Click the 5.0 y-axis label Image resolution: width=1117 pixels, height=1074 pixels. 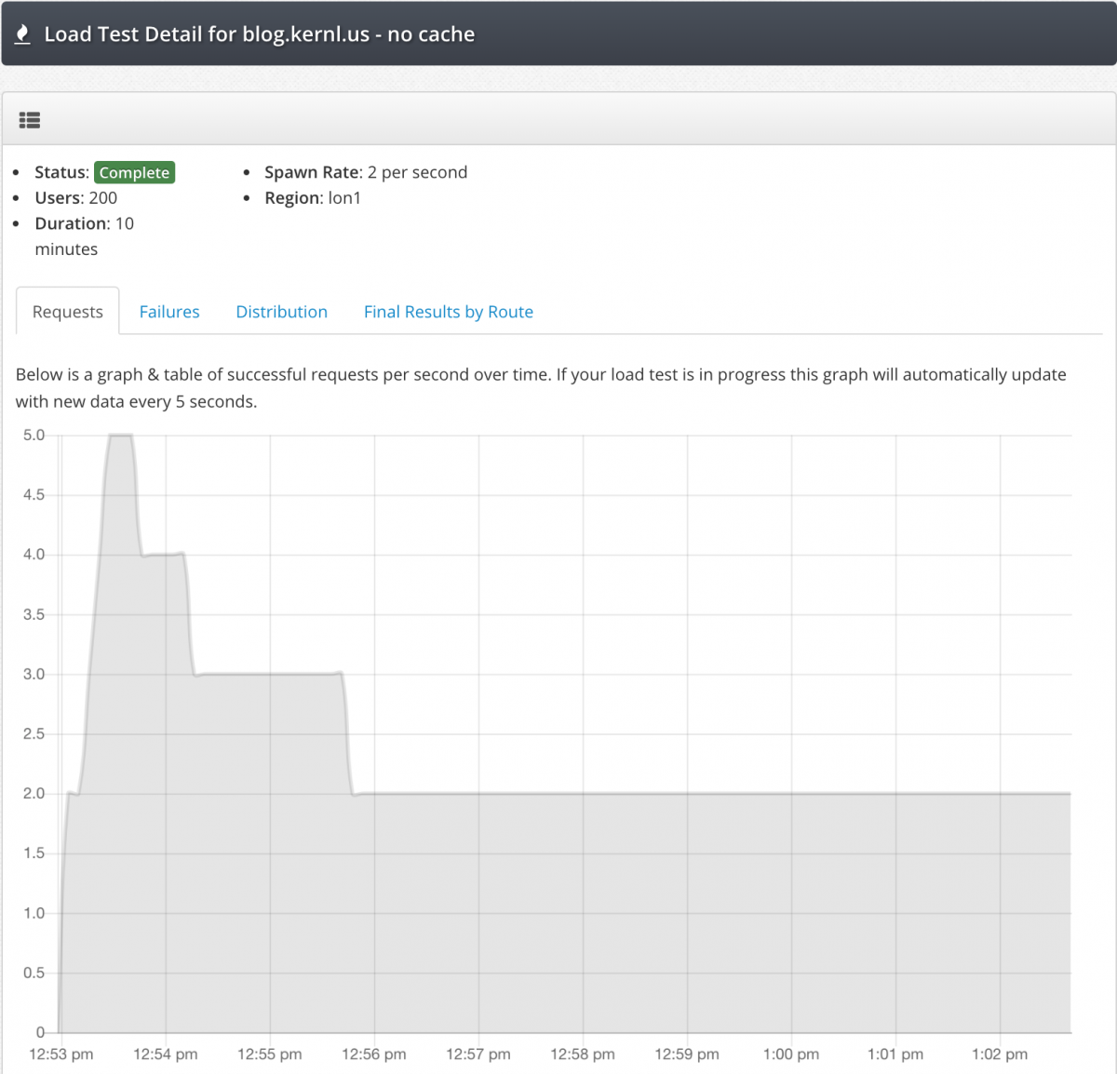[x=34, y=436]
